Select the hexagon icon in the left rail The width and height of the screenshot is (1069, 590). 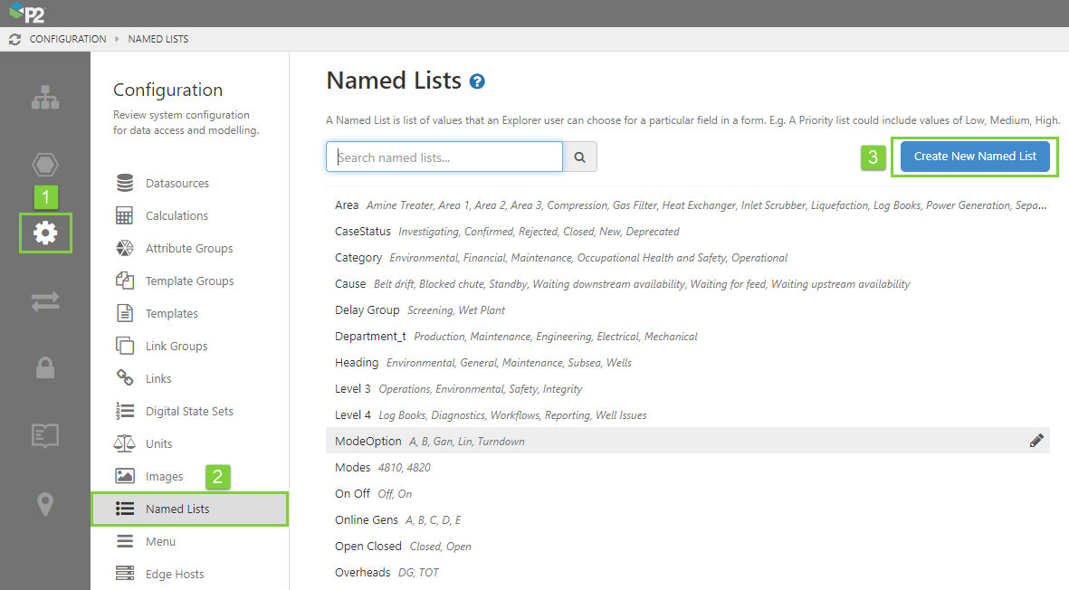click(45, 165)
